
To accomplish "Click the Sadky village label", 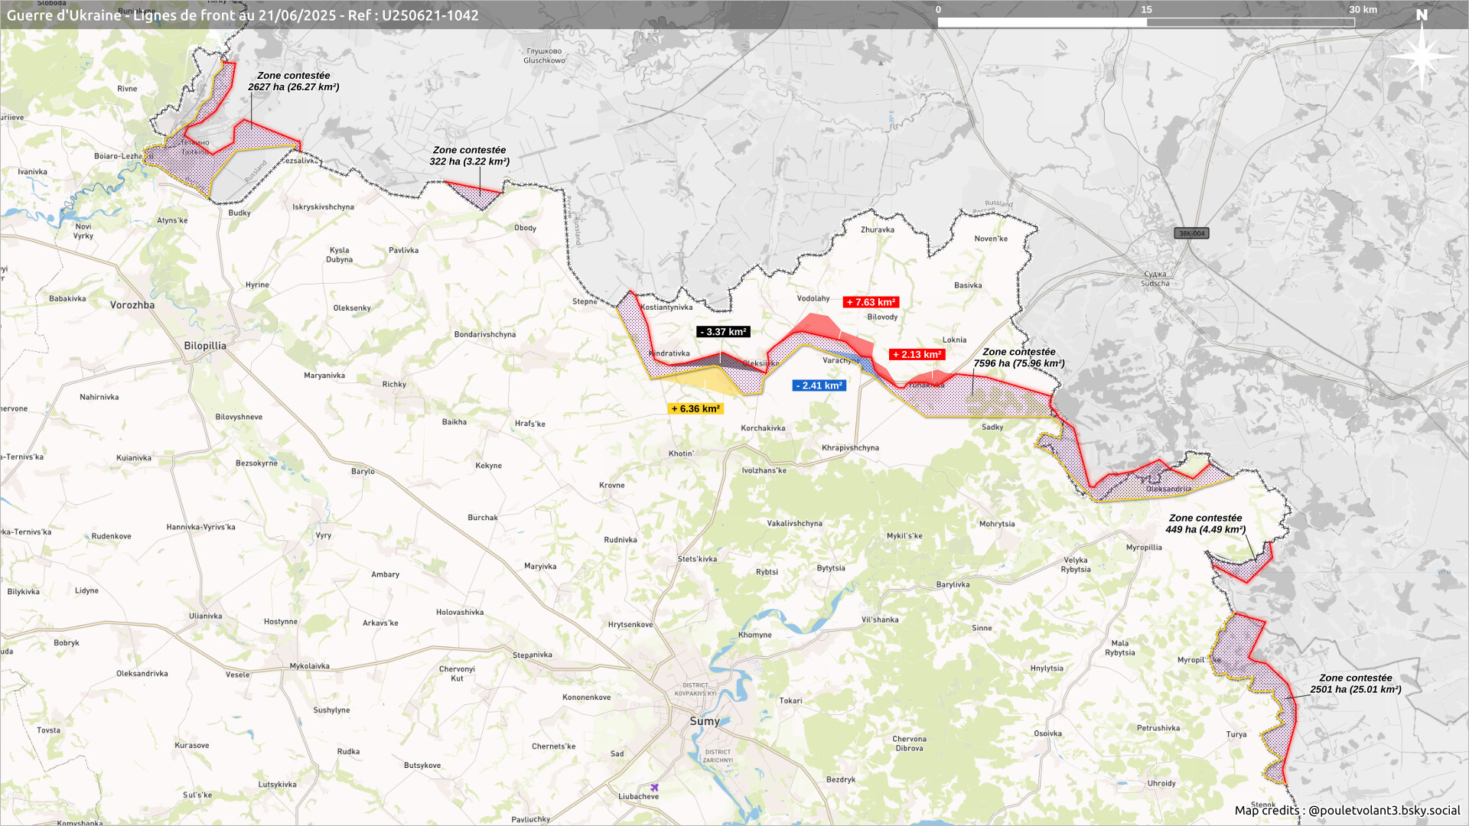I will coord(992,428).
